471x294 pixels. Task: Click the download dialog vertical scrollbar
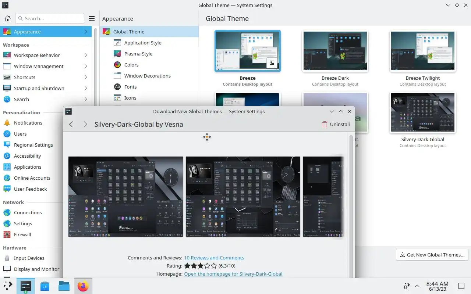351,206
